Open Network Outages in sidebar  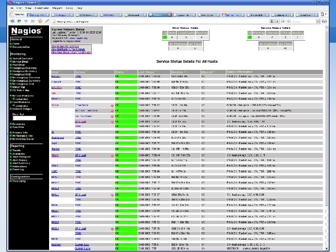tap(22, 109)
